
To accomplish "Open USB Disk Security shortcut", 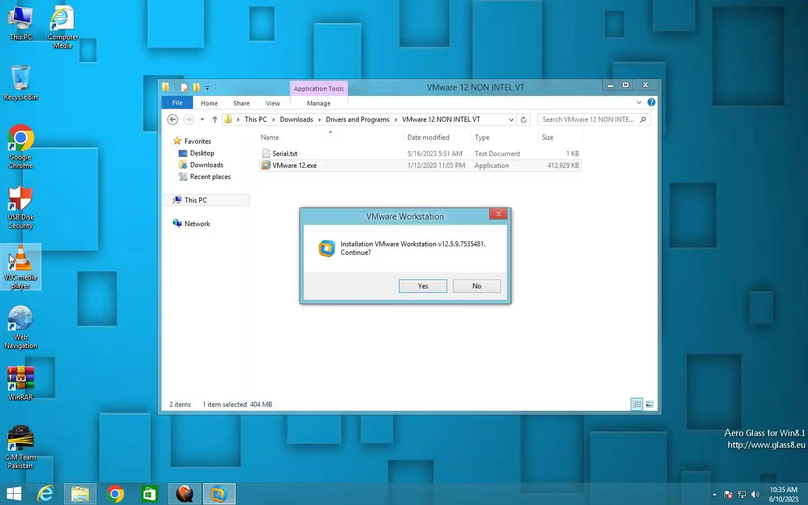I will (x=21, y=207).
